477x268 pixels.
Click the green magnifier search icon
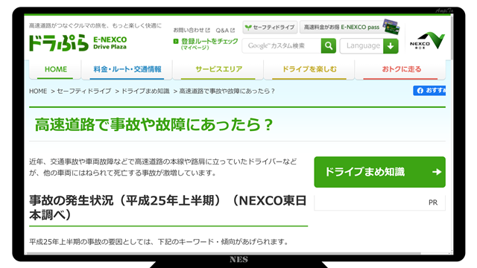coord(329,46)
